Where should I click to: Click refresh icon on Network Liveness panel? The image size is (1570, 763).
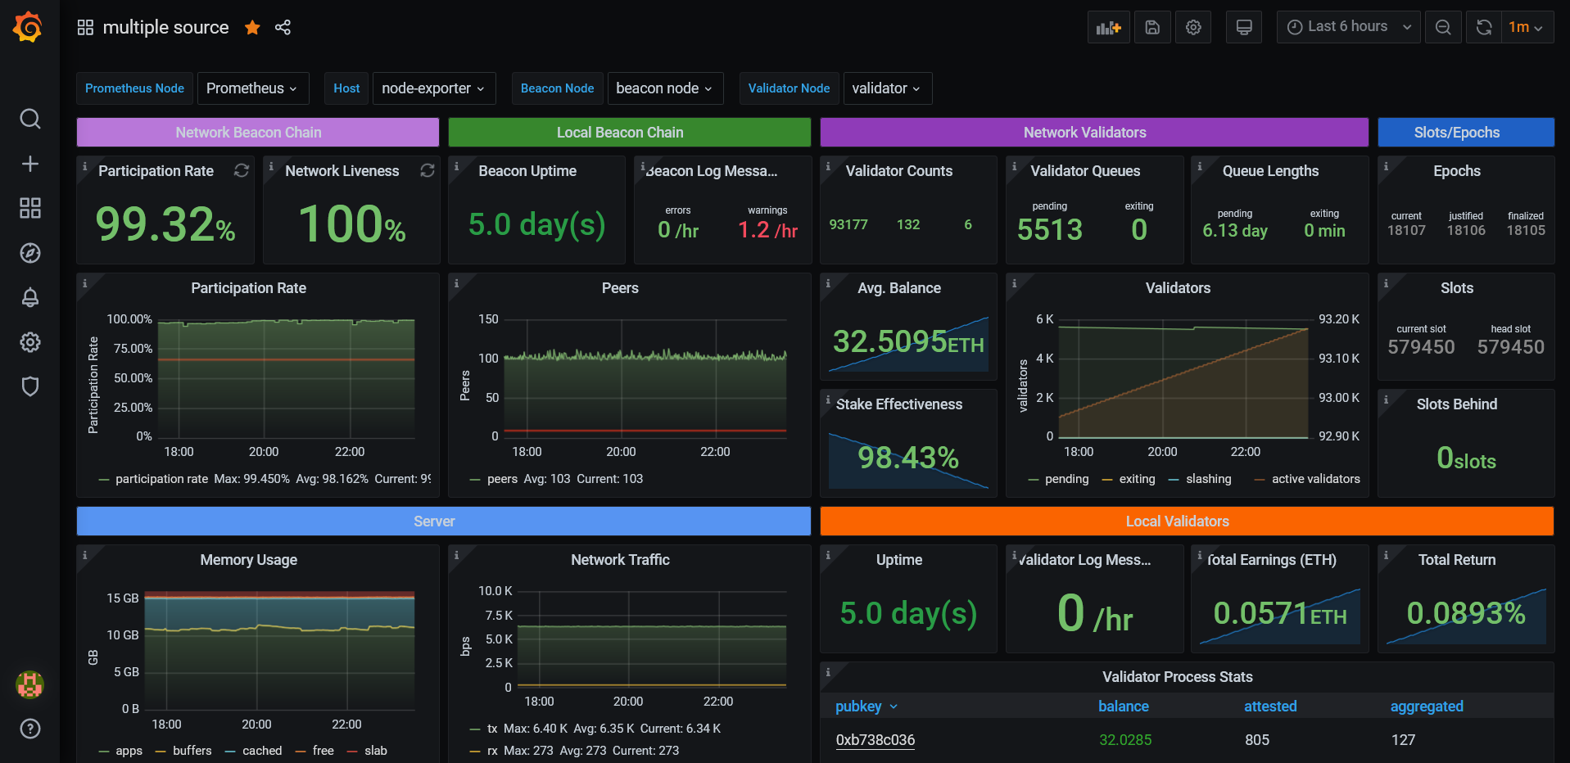(x=428, y=170)
